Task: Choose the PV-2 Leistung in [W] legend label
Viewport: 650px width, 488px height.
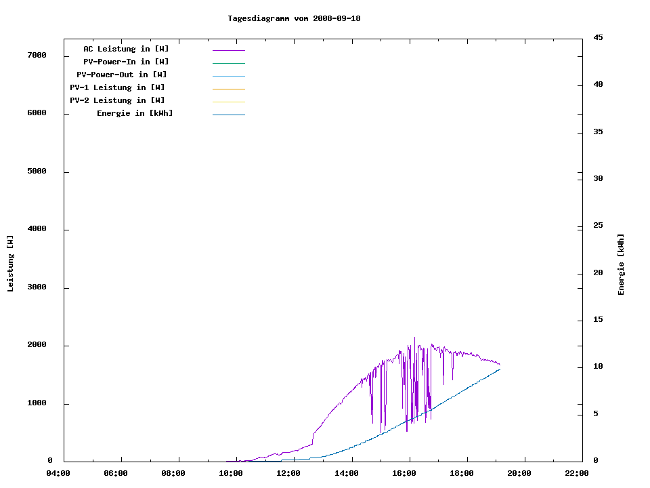Action: click(x=117, y=100)
